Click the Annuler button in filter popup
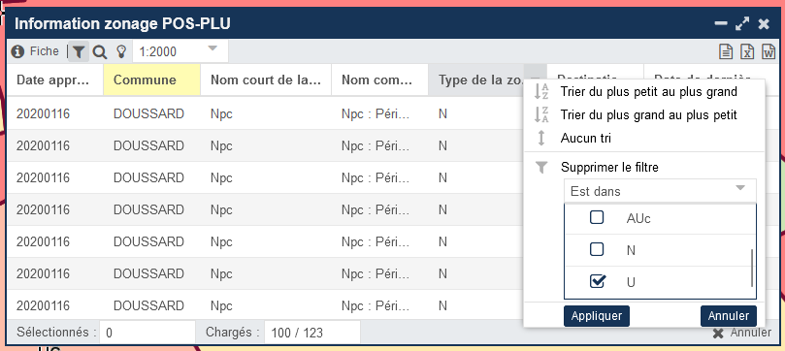This screenshot has width=785, height=351. coord(729,316)
